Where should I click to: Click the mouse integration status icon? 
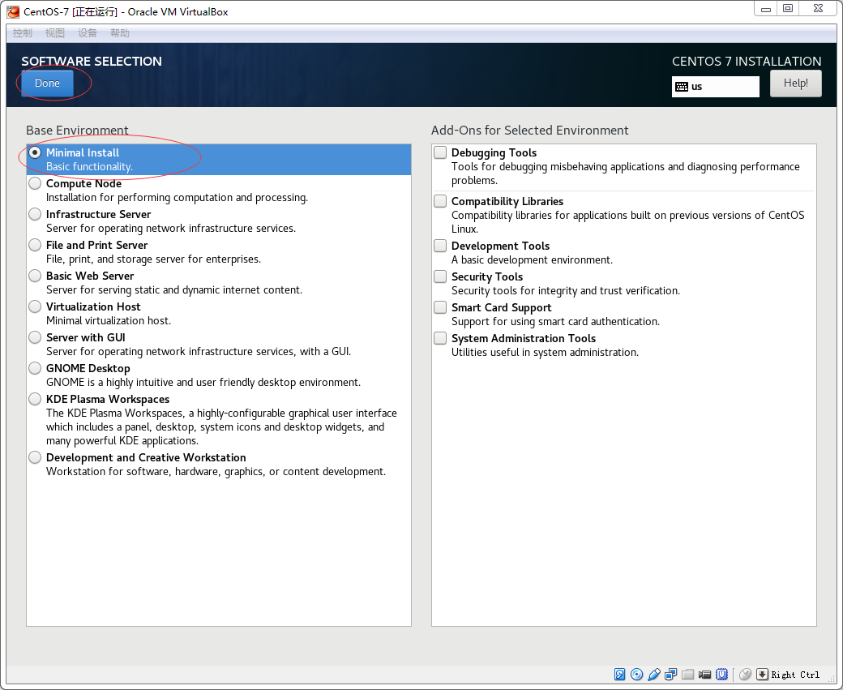(x=745, y=675)
